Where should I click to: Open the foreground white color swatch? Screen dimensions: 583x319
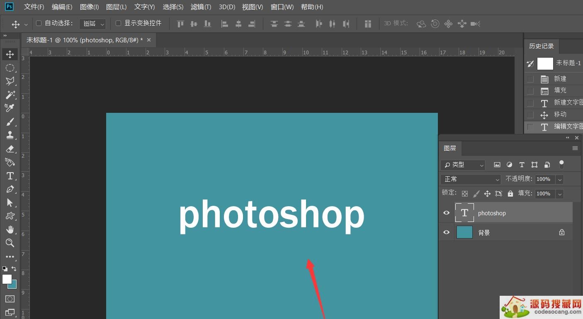point(7,279)
